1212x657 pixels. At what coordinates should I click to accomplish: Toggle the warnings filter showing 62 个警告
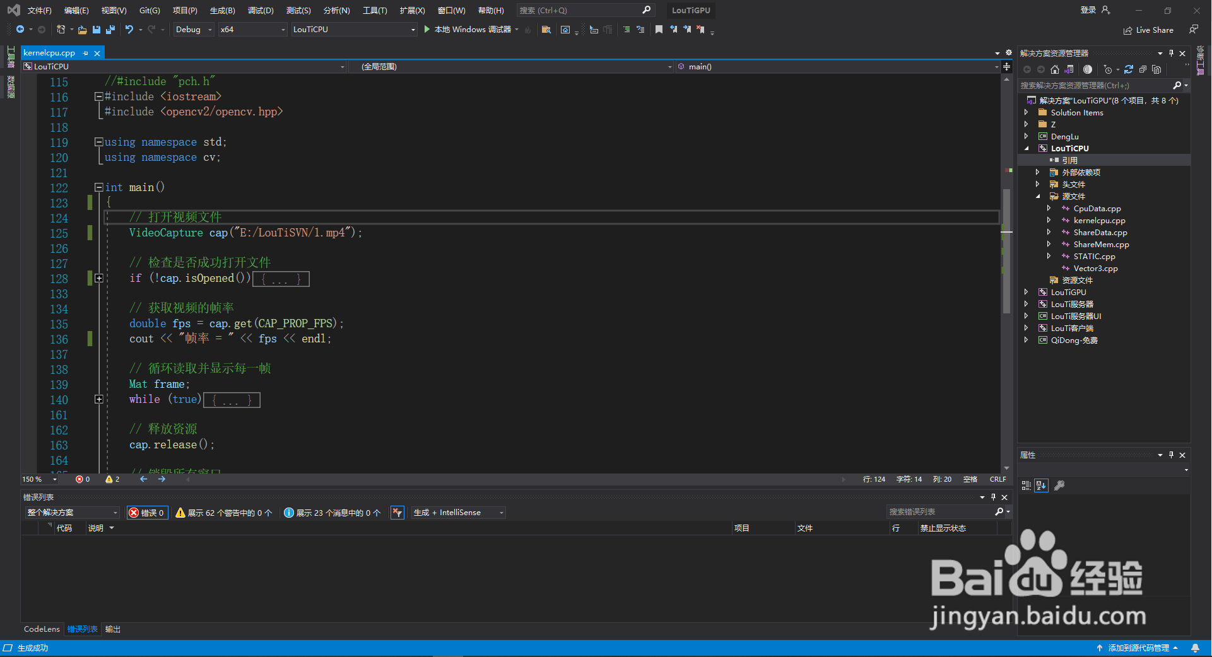pyautogui.click(x=223, y=513)
